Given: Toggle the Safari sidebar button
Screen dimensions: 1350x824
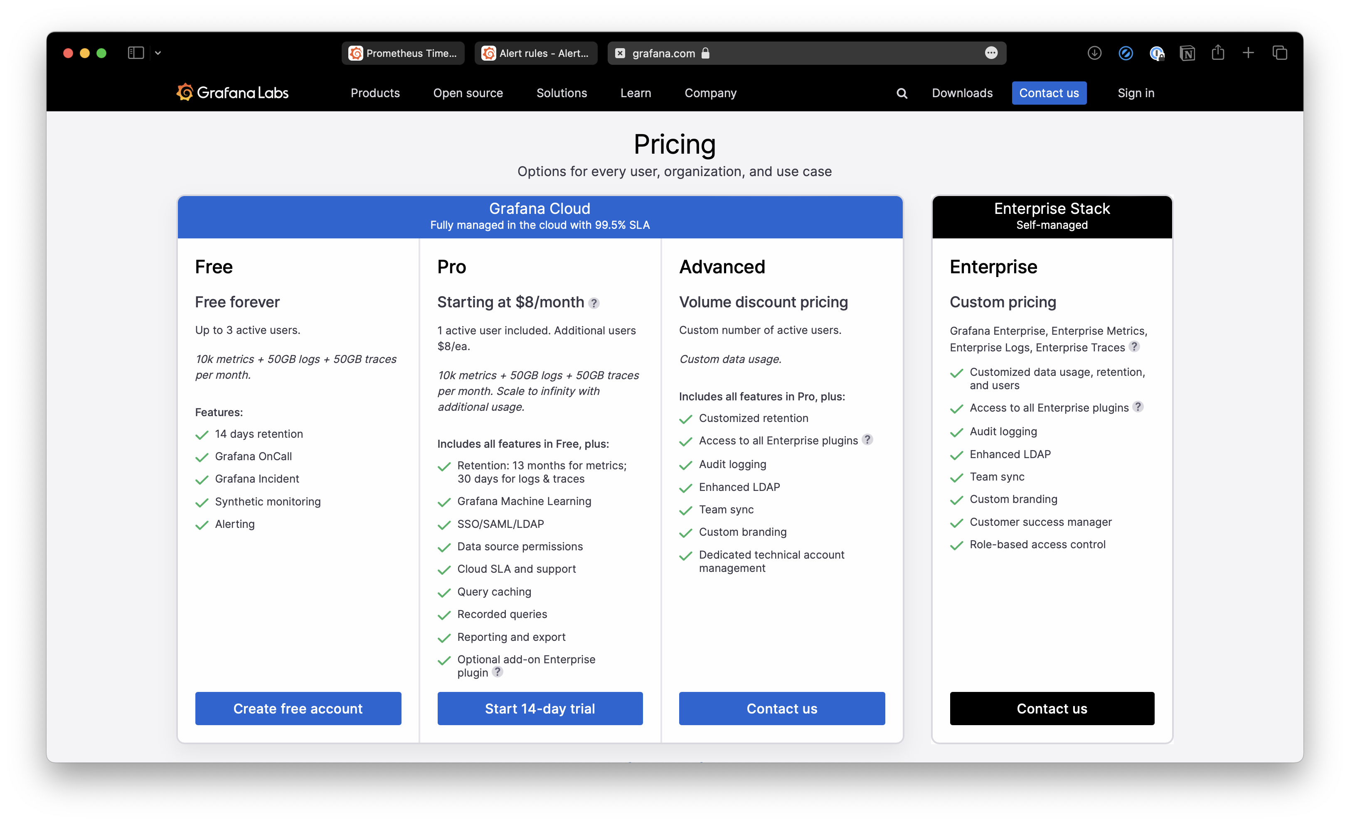Looking at the screenshot, I should [x=135, y=53].
